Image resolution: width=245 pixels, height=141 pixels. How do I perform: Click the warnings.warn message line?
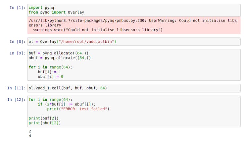[98, 30]
